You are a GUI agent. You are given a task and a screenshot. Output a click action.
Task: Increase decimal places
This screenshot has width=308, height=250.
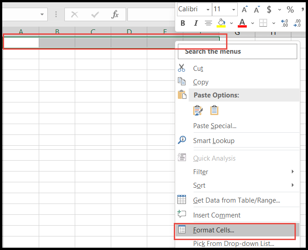[x=285, y=23]
